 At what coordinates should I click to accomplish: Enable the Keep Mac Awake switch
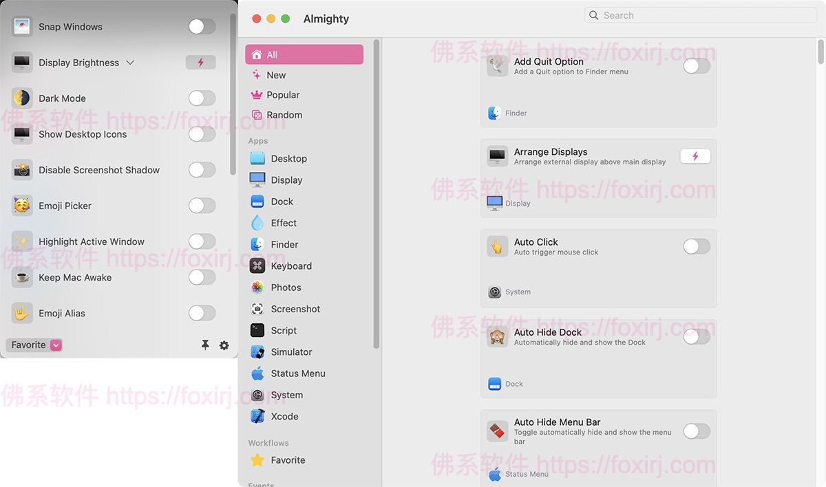pyautogui.click(x=202, y=277)
